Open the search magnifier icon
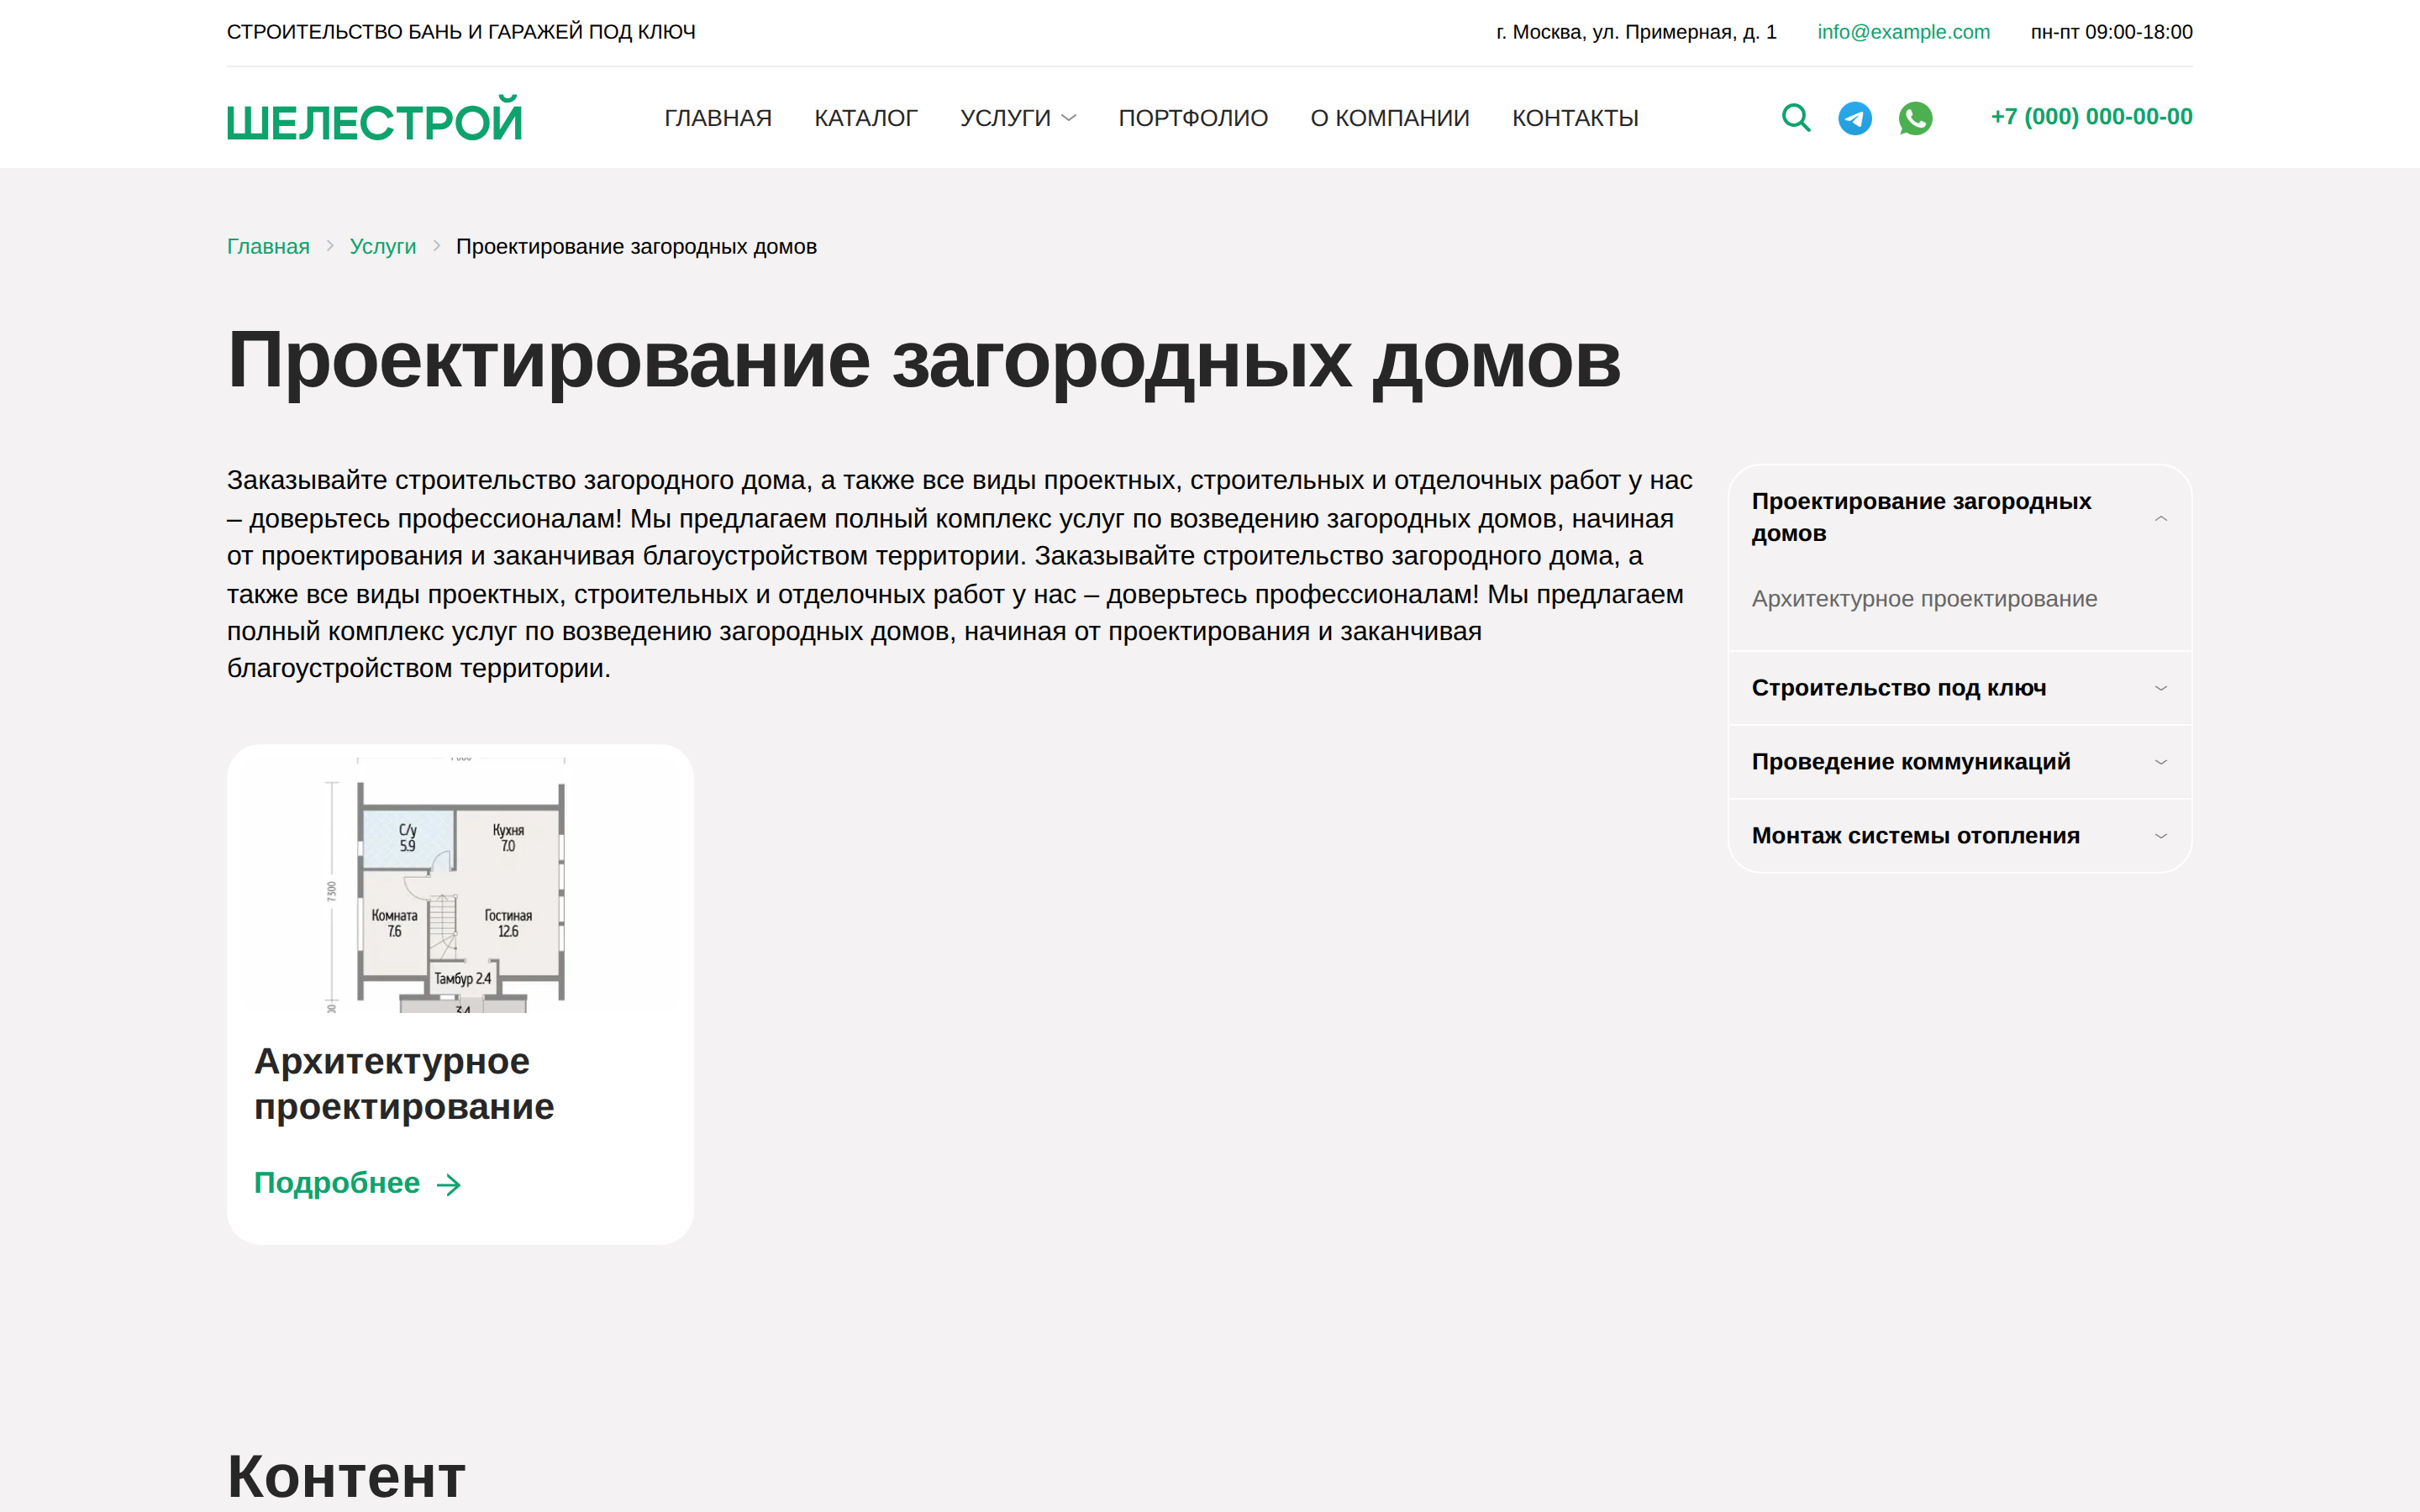This screenshot has width=2420, height=1512. coord(1796,118)
